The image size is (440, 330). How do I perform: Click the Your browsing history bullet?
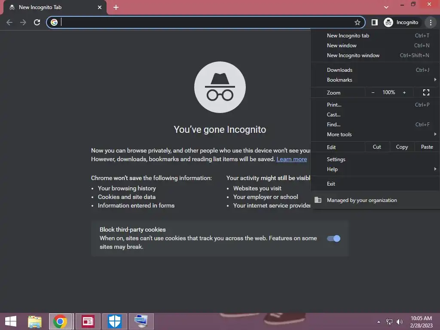[x=127, y=188]
